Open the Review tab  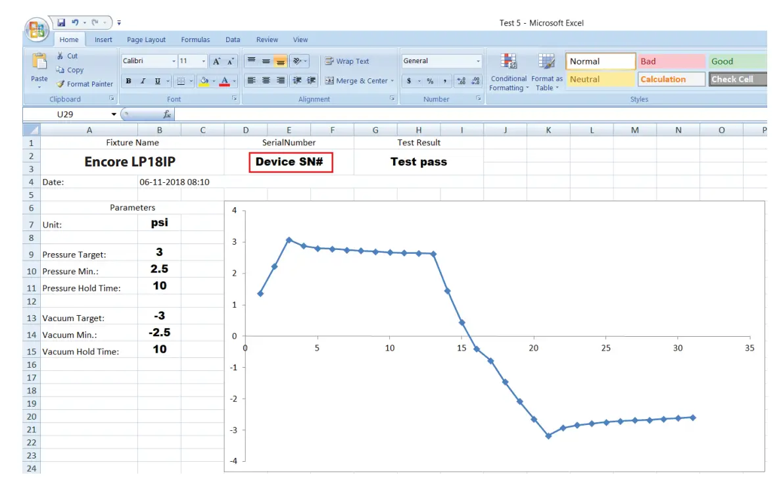[267, 39]
